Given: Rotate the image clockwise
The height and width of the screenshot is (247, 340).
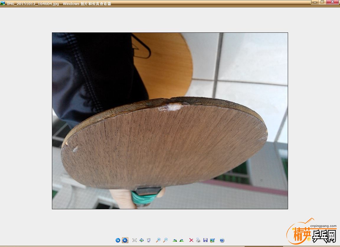Looking at the screenshot, I should (175, 240).
